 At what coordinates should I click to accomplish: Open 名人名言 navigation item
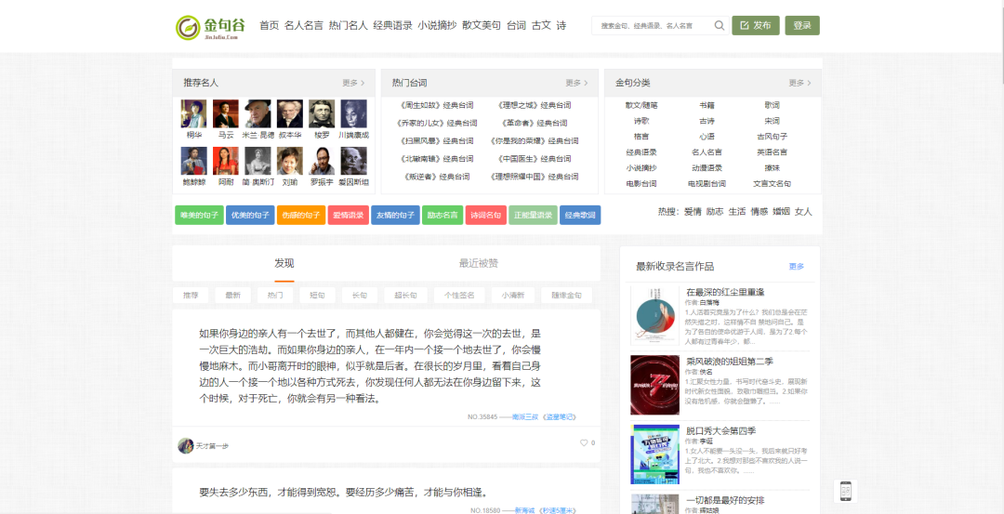[303, 26]
